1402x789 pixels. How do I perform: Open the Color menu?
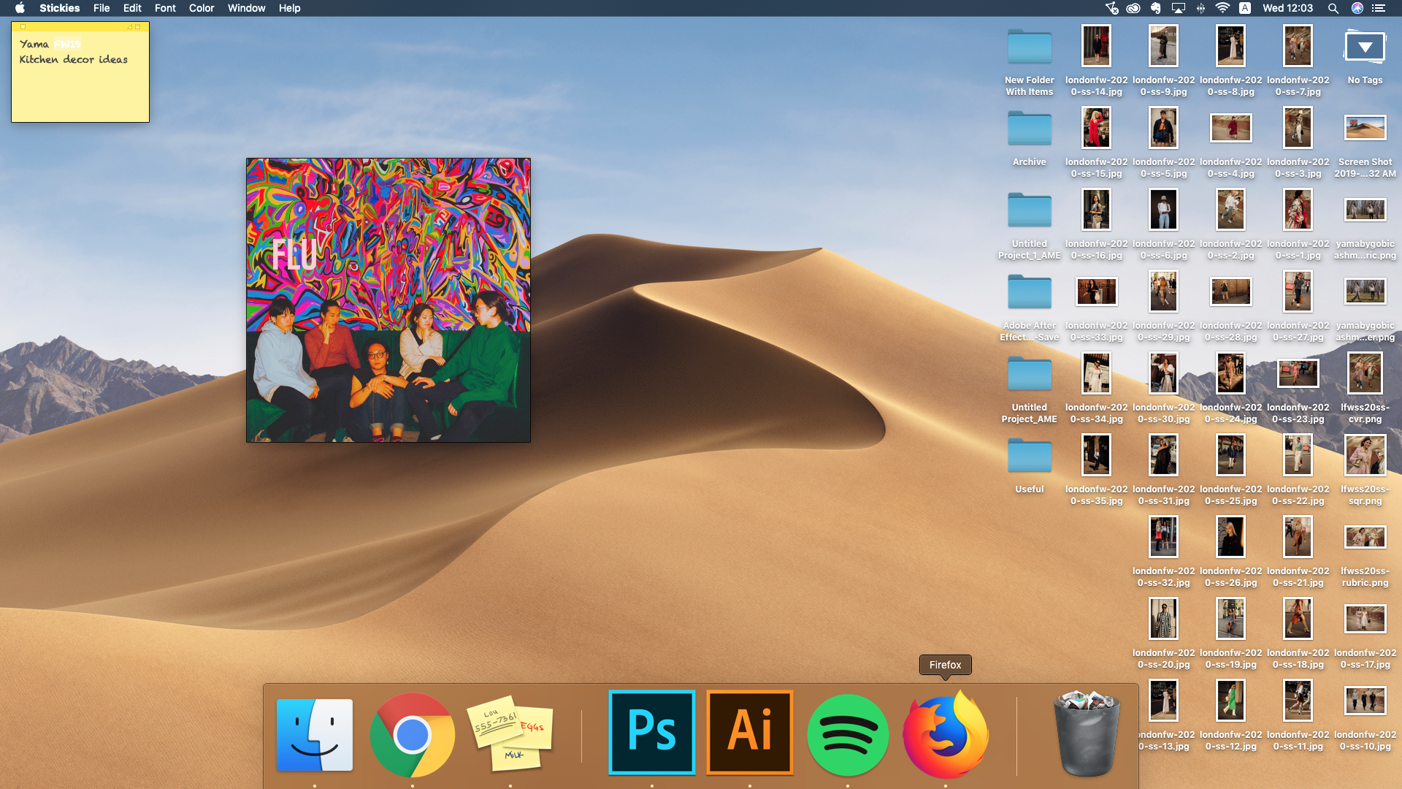pos(202,8)
